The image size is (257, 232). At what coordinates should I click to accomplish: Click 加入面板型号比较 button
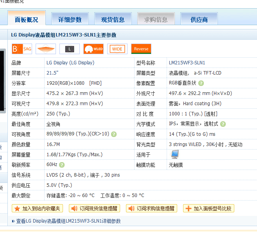208,208
